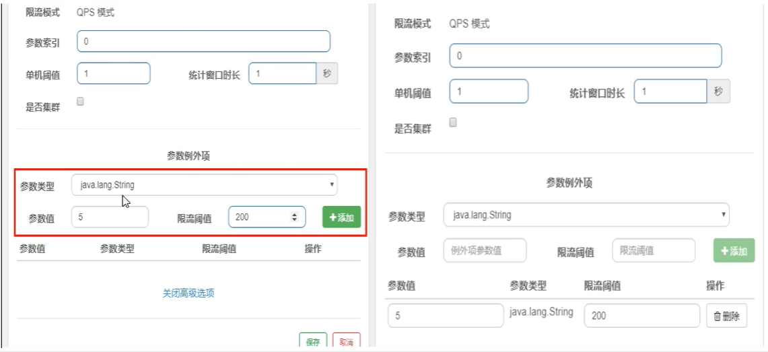Click 关闭高级选项 link
This screenshot has width=768, height=352.
[188, 293]
